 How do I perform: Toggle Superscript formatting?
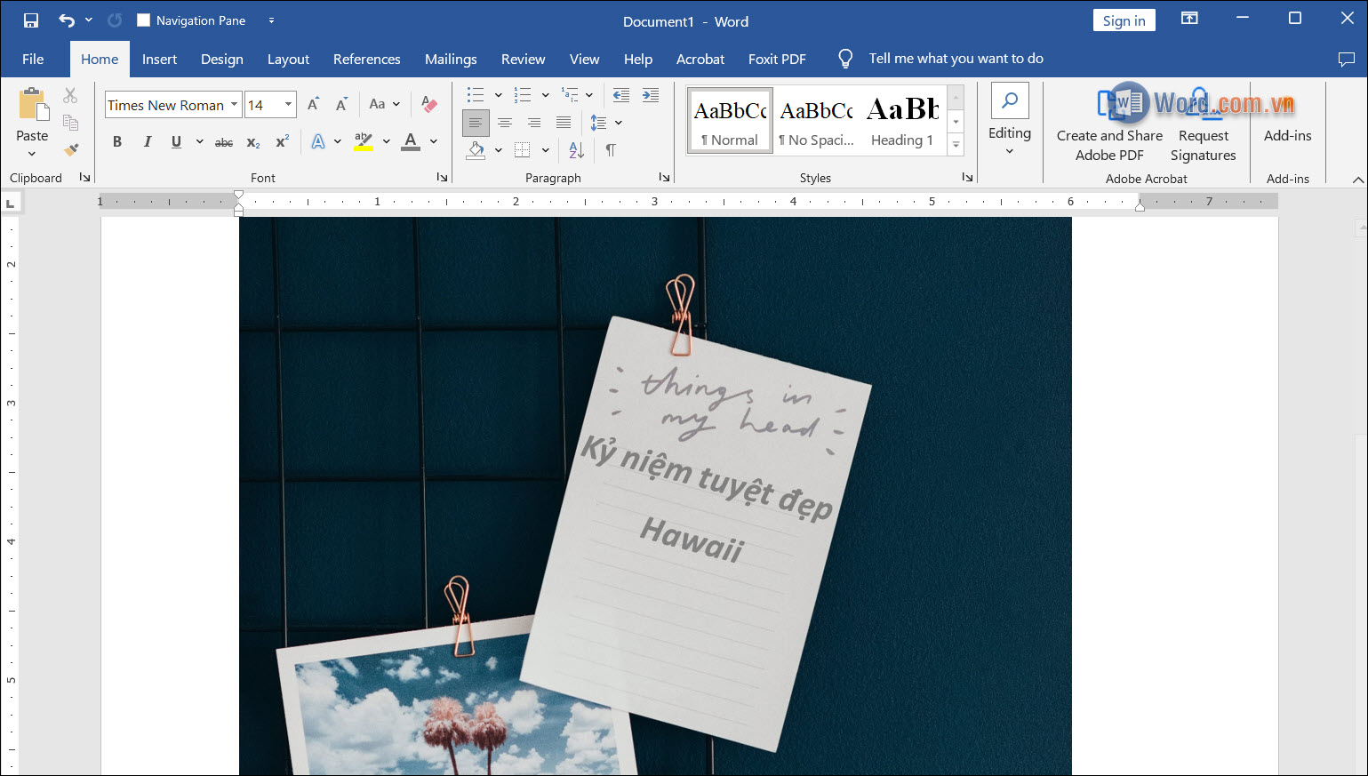click(x=283, y=142)
